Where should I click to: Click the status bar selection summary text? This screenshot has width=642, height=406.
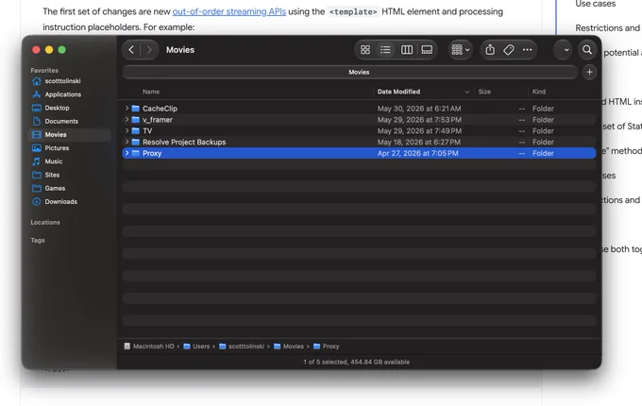[x=357, y=362]
